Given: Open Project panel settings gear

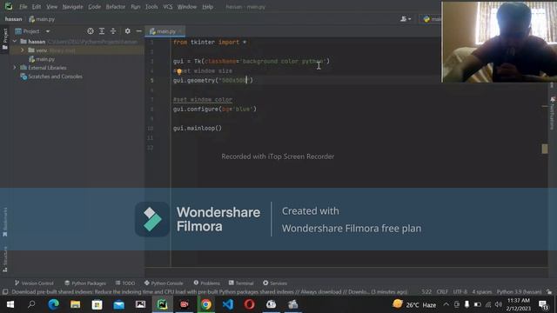Looking at the screenshot, I should (x=128, y=31).
